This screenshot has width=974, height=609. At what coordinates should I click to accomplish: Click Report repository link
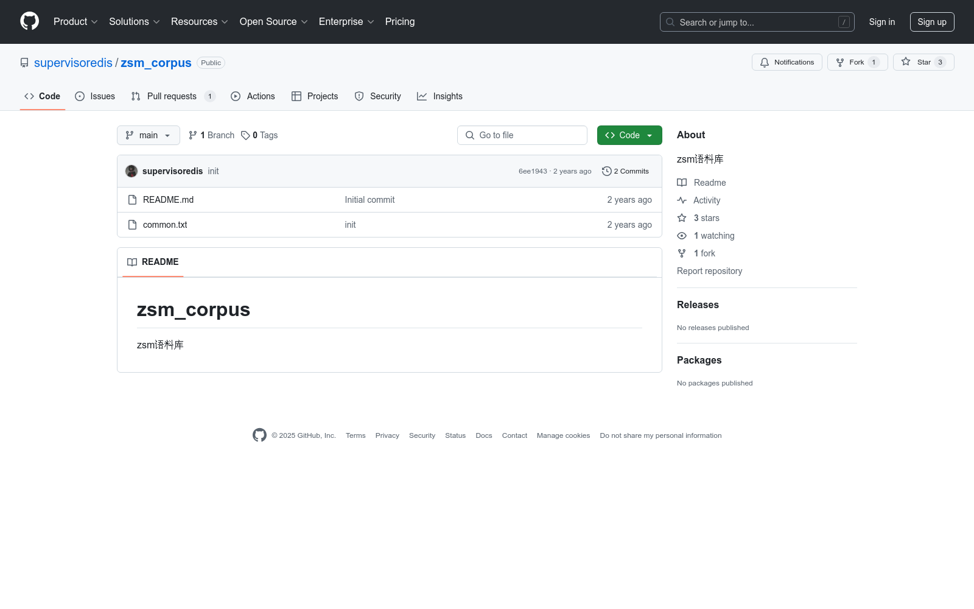pos(709,271)
